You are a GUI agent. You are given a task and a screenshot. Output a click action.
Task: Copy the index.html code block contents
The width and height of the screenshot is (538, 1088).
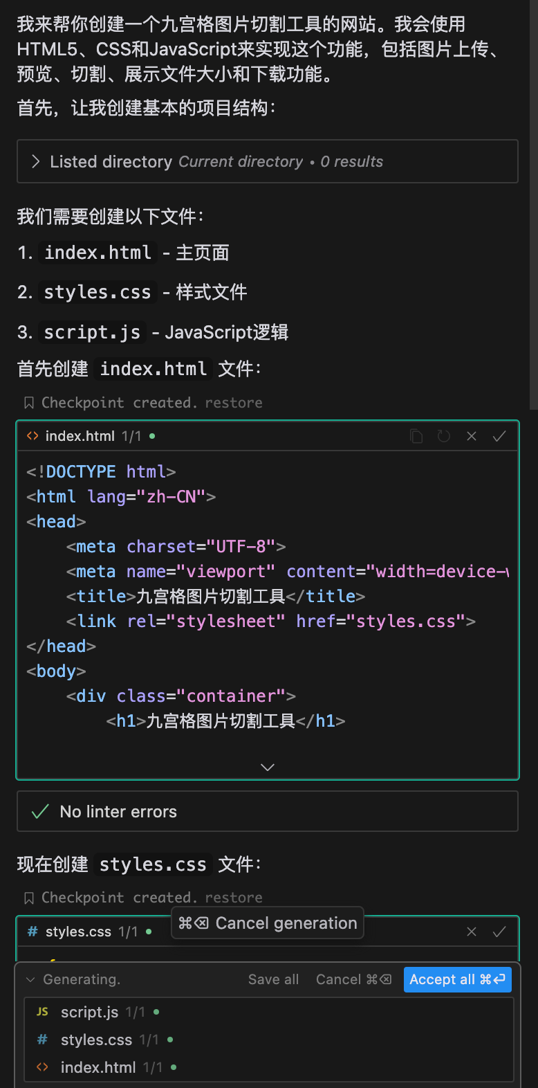tap(416, 436)
